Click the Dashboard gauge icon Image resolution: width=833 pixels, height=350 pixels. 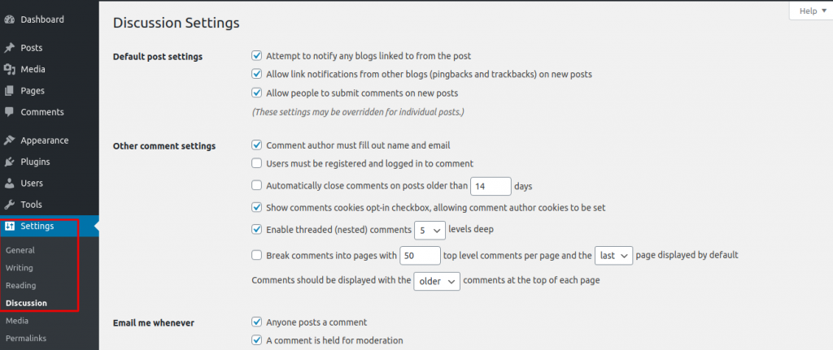pyautogui.click(x=10, y=19)
